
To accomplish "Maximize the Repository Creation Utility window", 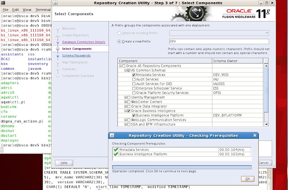I will 267,3.
